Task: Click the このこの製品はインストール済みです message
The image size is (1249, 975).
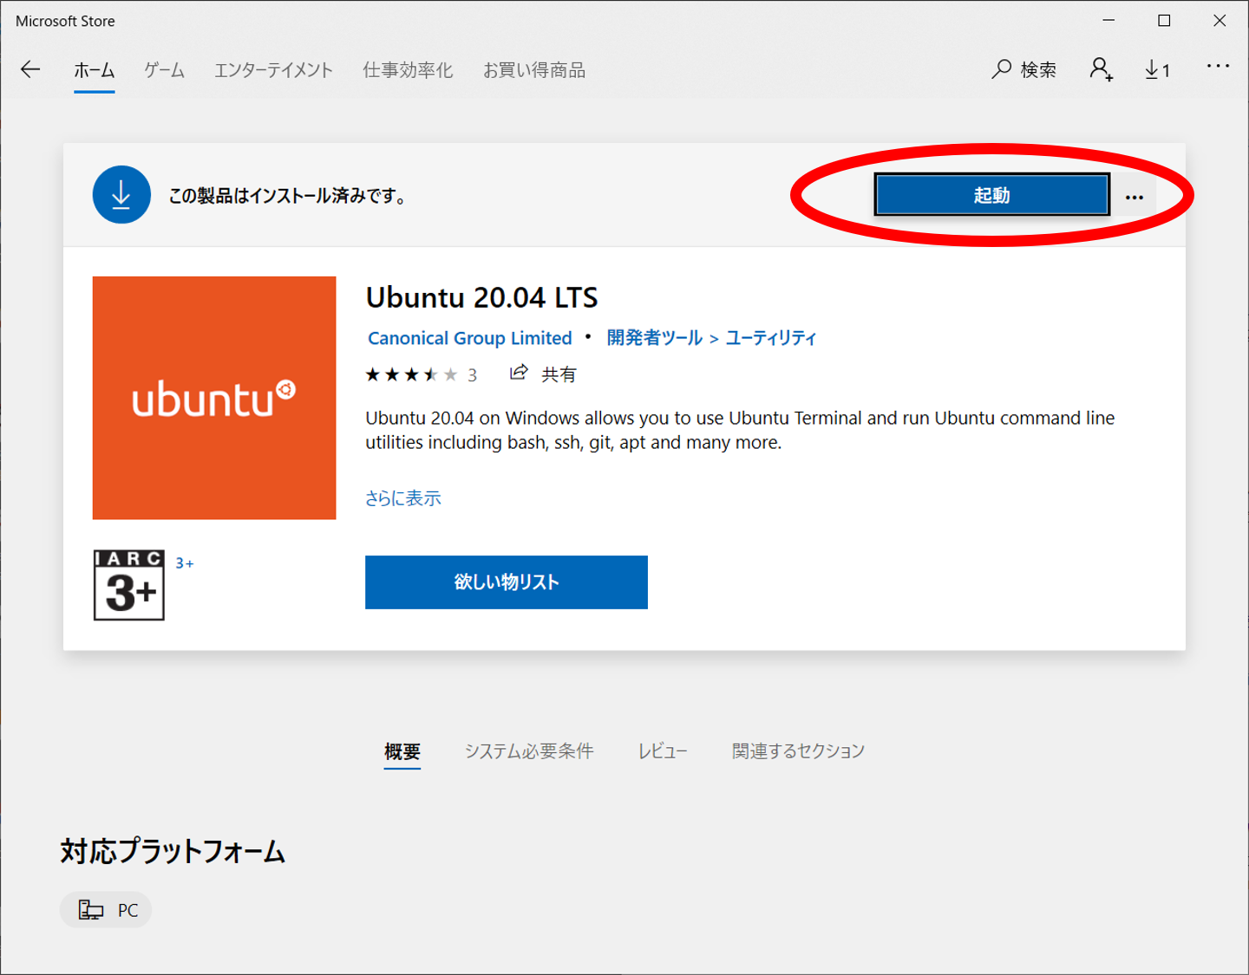Action: point(287,196)
